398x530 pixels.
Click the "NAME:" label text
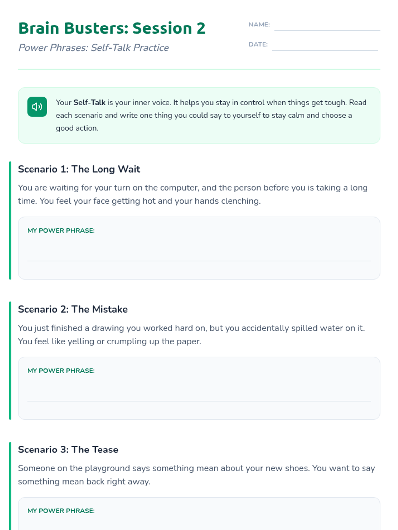(x=259, y=25)
